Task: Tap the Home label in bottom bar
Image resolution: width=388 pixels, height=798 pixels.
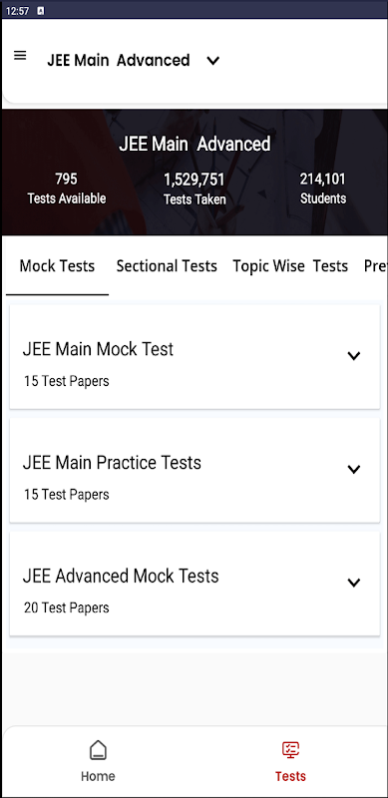Action: (98, 776)
